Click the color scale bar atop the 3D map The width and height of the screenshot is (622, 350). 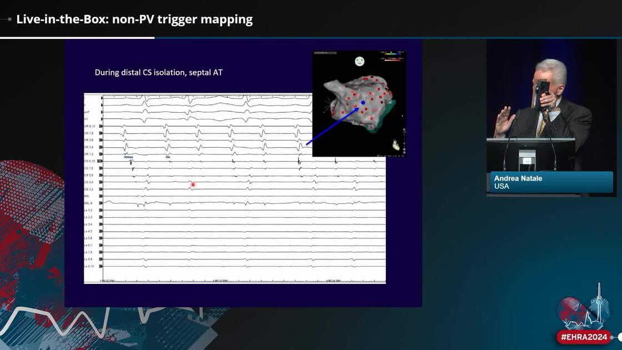(392, 53)
